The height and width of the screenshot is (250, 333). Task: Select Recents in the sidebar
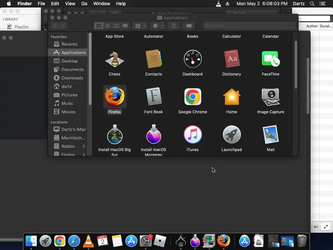tap(68, 44)
